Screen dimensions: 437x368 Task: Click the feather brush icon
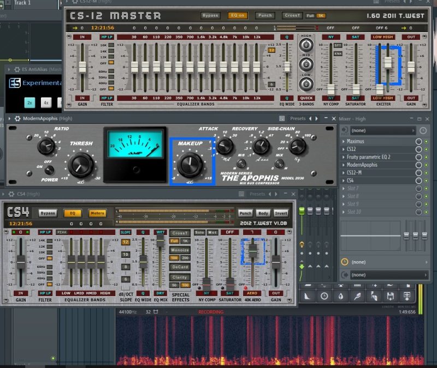tap(357, 296)
